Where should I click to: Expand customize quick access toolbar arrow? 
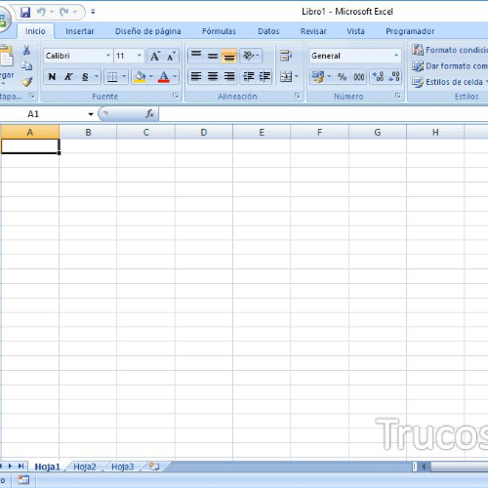[x=93, y=12]
